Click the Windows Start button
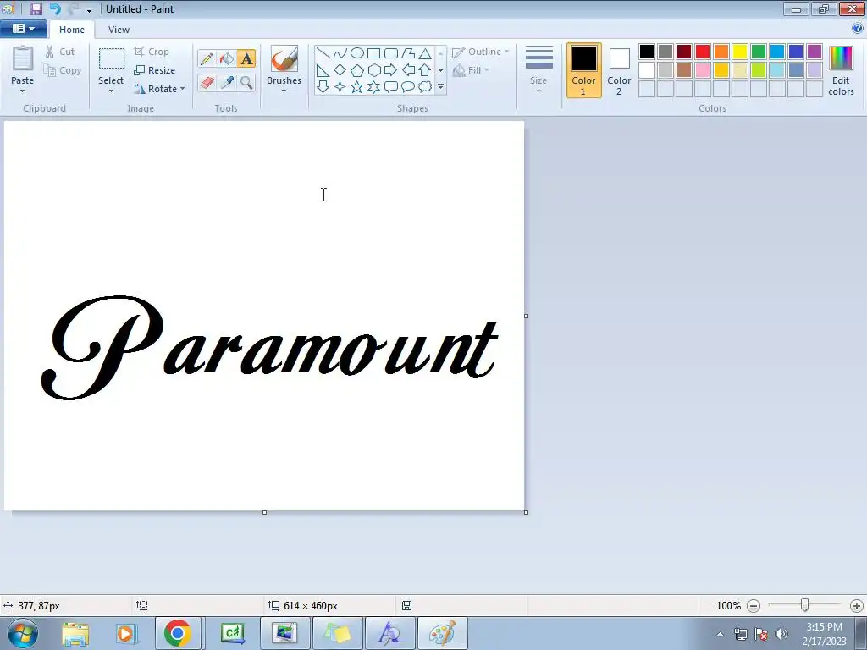 point(23,633)
